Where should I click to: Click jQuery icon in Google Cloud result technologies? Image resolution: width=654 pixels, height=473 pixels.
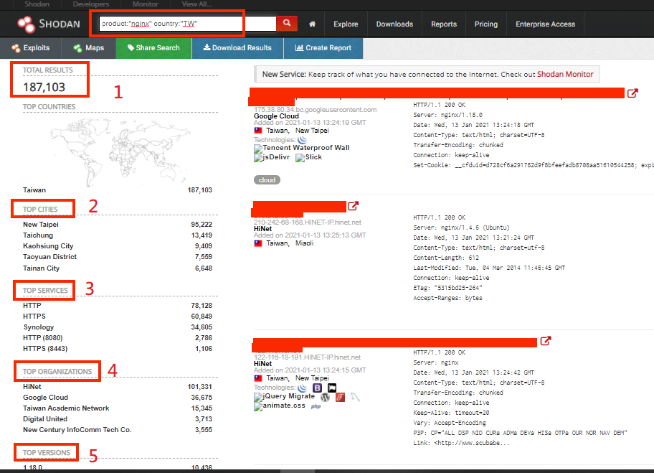coord(302,140)
